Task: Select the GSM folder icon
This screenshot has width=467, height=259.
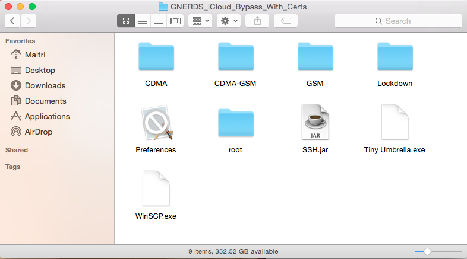Action: tap(315, 56)
